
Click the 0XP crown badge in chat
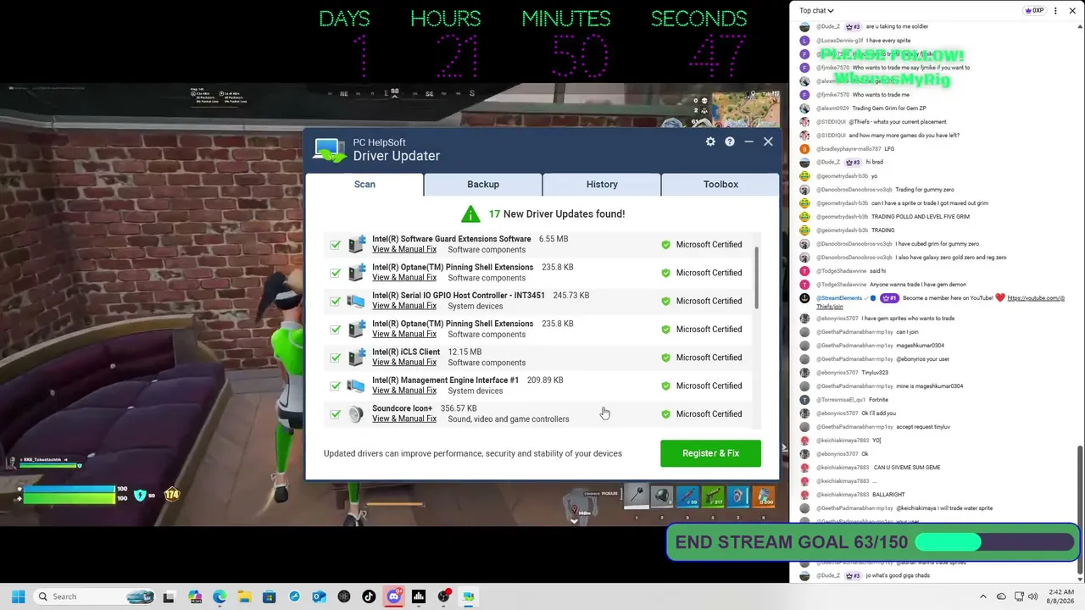1034,11
